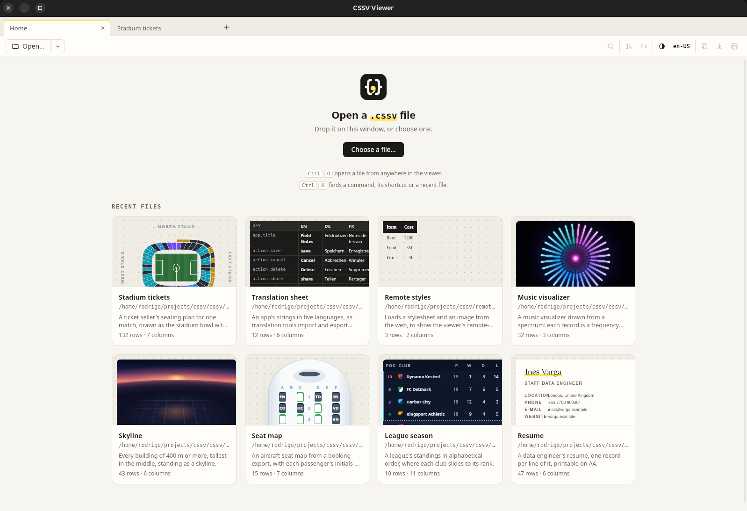The image size is (747, 511).
Task: Click the Resume card title
Action: coord(531,436)
